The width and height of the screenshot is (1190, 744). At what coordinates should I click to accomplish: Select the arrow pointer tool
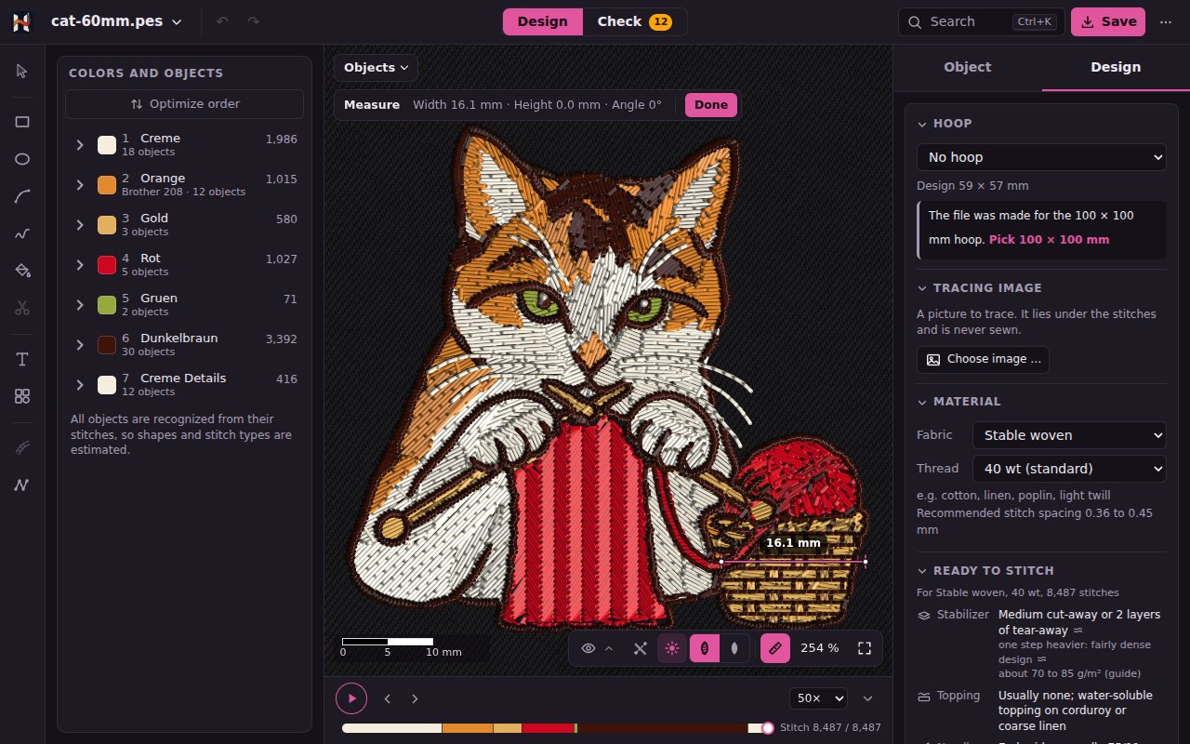pyautogui.click(x=22, y=71)
